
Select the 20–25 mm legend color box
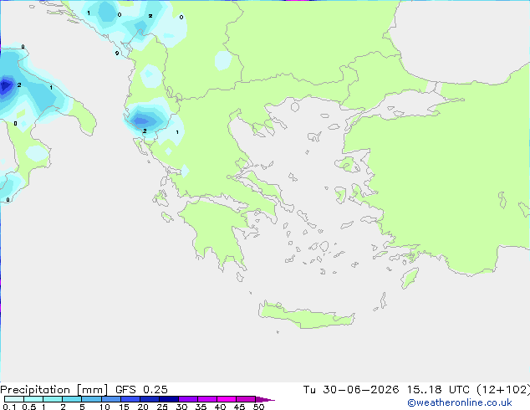(x=149, y=399)
